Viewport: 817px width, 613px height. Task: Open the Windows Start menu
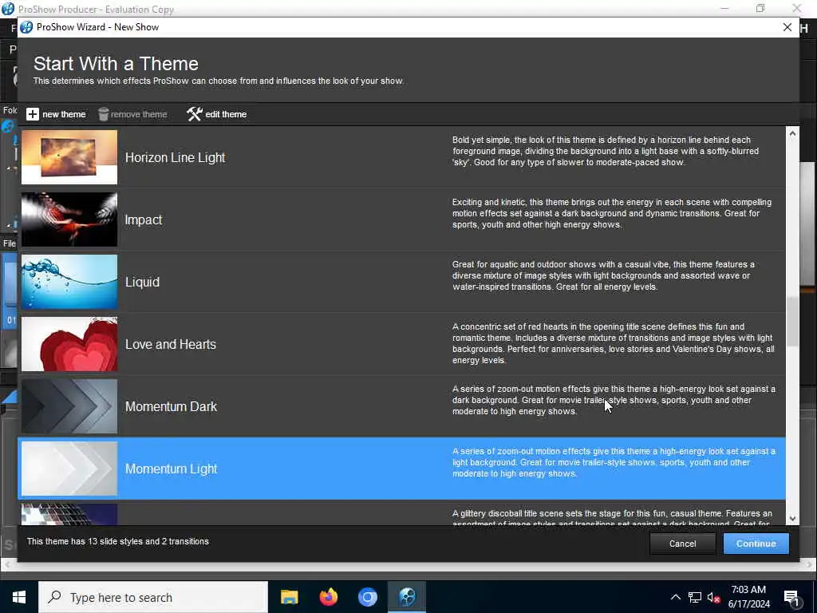coord(19,597)
